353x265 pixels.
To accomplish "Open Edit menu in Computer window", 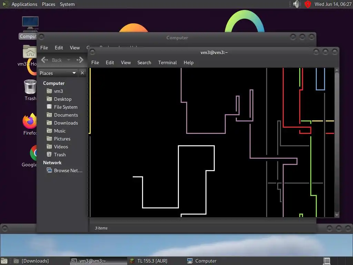I will click(x=59, y=48).
